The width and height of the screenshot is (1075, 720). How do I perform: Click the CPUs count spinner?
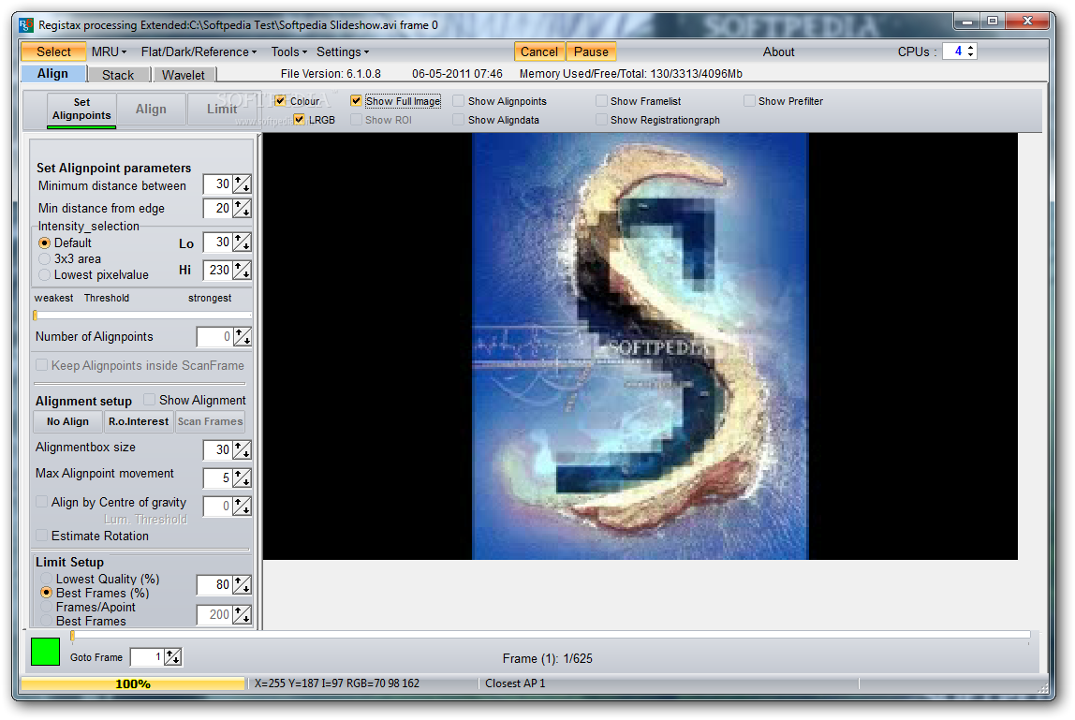pos(970,51)
